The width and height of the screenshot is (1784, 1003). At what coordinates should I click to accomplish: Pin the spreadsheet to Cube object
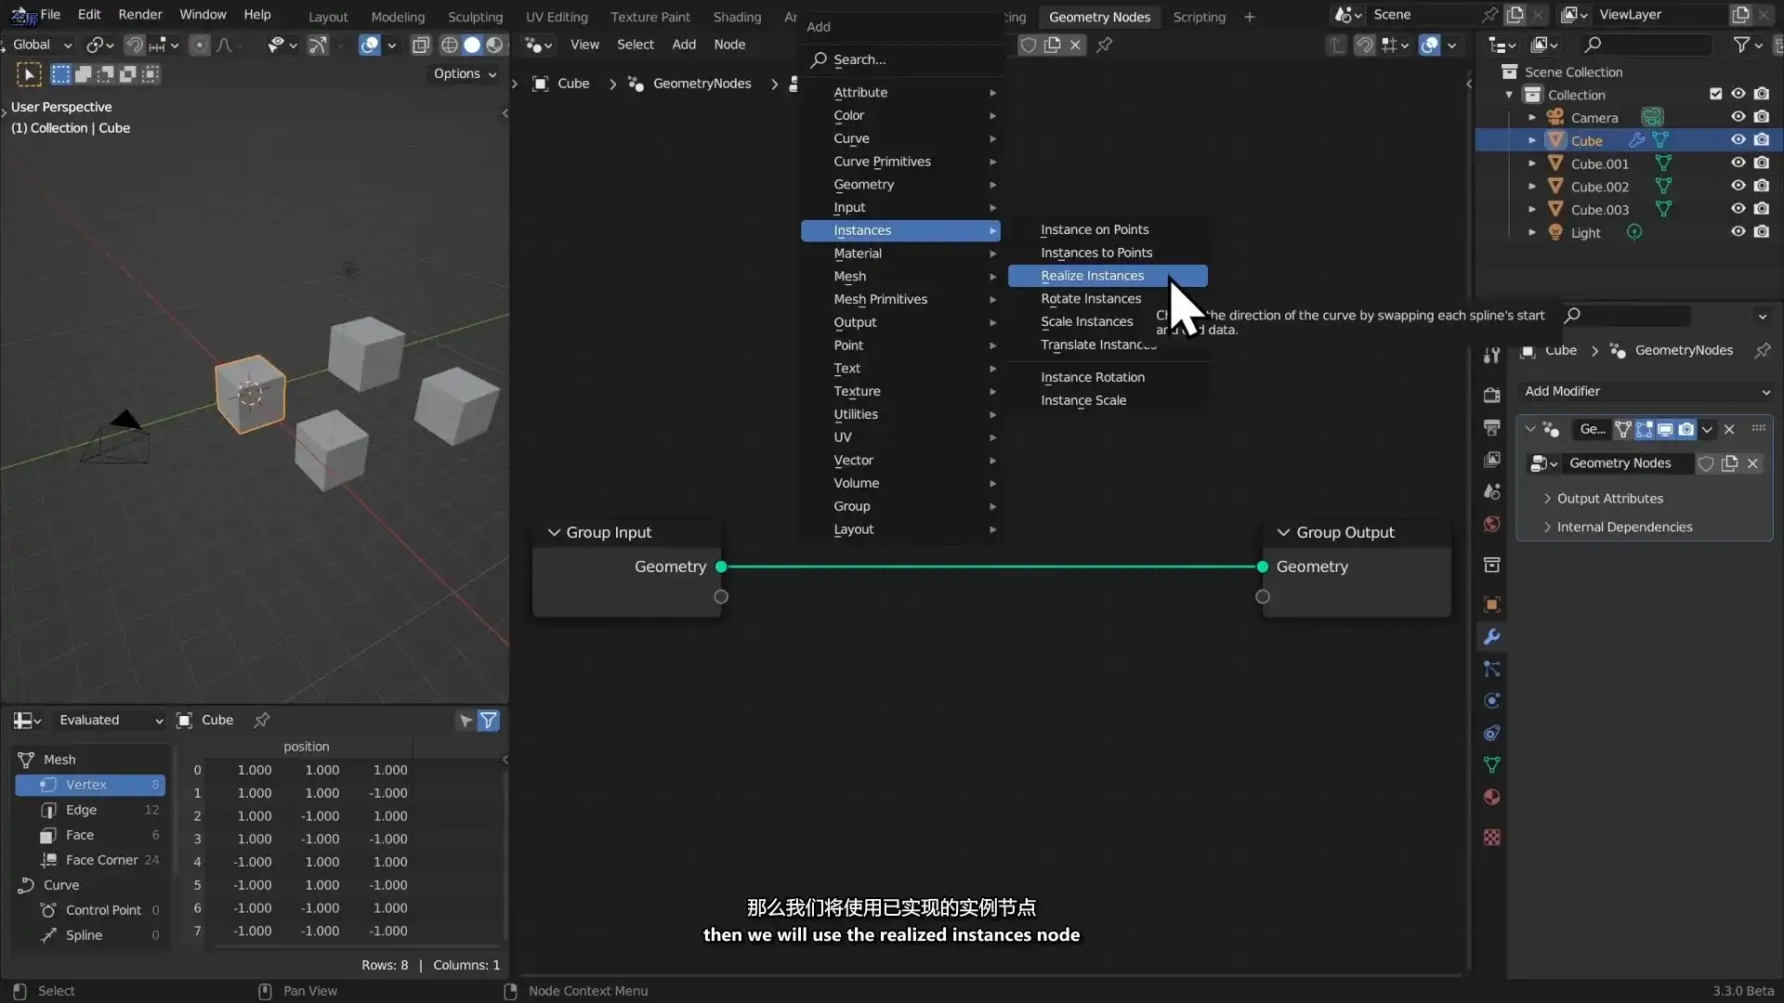pyautogui.click(x=262, y=720)
